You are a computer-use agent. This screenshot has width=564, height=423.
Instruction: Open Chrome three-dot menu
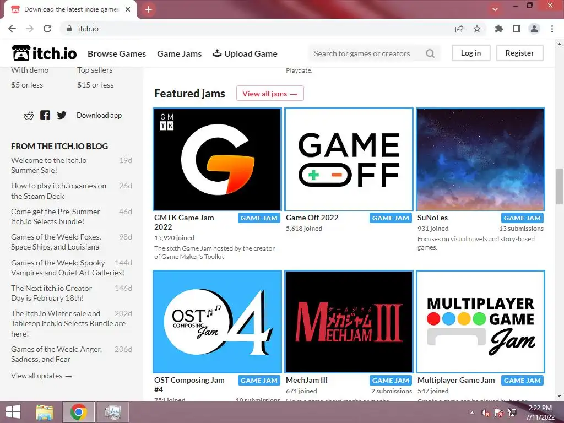point(552,29)
